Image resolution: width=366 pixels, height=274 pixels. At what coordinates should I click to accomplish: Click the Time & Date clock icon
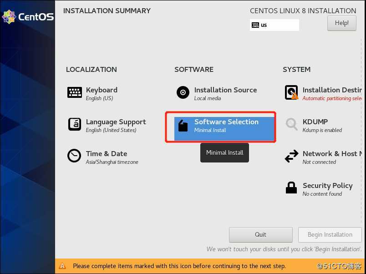coord(74,156)
